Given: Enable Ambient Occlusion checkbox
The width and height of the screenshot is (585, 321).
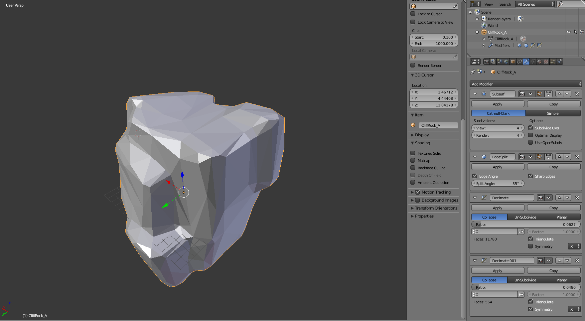Looking at the screenshot, I should point(413,182).
